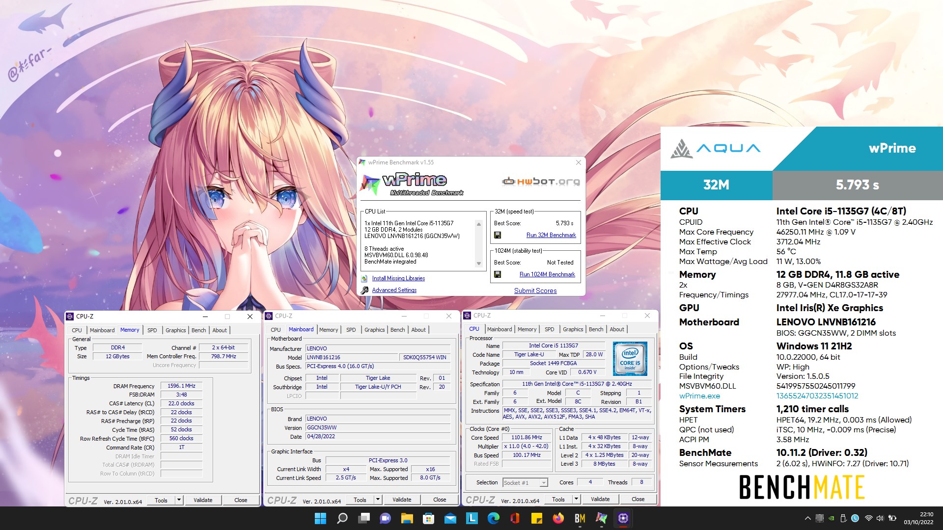Select CPU tab in CPU-Z Mainboard window
The height and width of the screenshot is (530, 943).
tap(276, 330)
